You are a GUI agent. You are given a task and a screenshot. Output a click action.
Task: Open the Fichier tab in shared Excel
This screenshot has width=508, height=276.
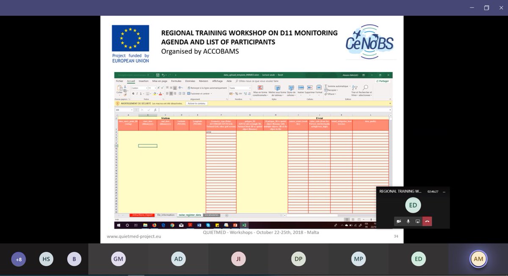[x=119, y=80]
